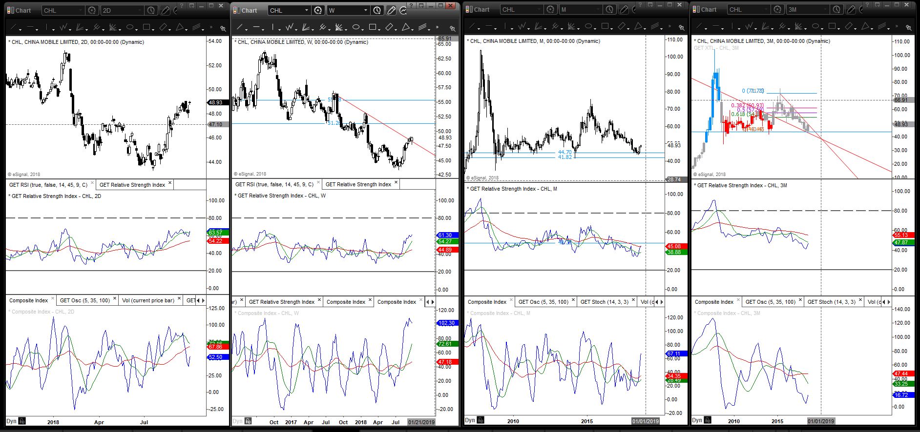Open interval clock settings in the 2D chart
Screen dimensions: 920x432
tap(150, 10)
